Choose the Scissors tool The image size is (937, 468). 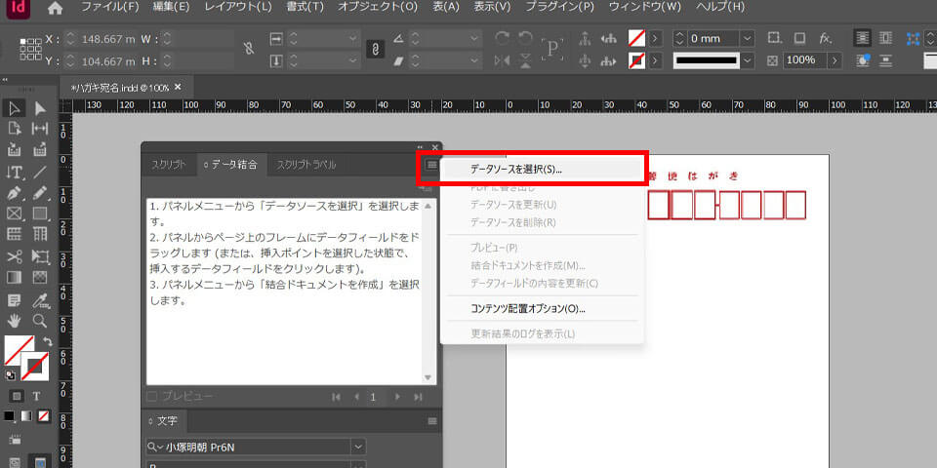15,256
